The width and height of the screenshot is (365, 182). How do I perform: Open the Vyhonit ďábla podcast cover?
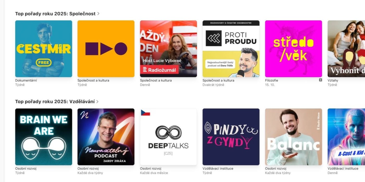click(x=346, y=49)
